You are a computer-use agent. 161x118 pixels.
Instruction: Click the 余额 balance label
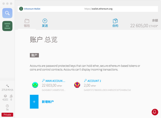155,21
